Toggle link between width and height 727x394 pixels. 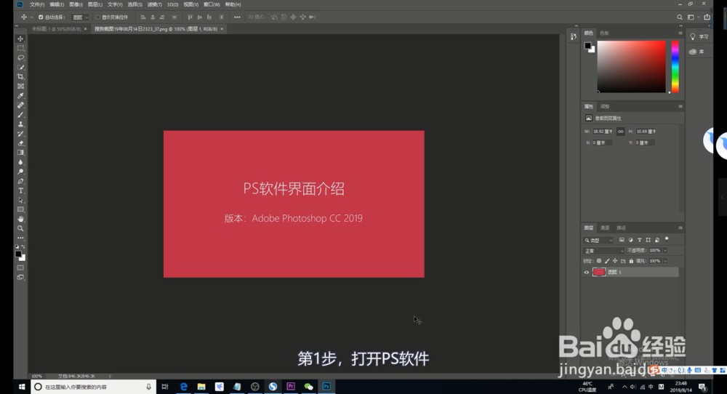tap(620, 131)
